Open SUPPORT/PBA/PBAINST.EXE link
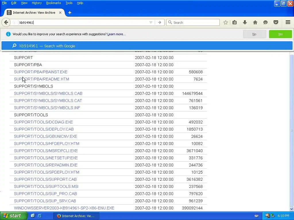 coord(41,72)
